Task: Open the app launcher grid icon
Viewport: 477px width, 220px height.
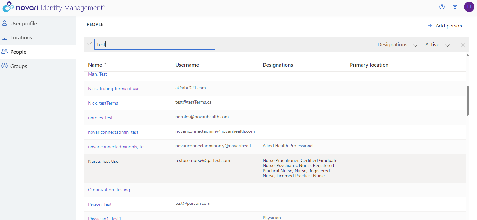Action: coord(455,7)
